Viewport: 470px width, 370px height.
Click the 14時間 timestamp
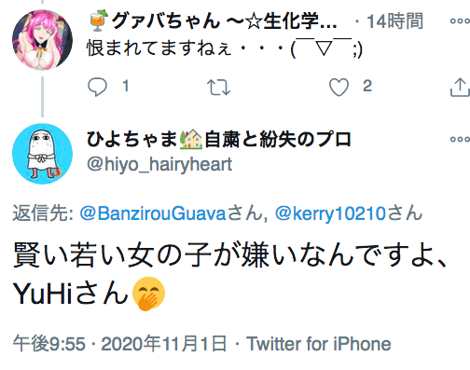click(x=394, y=21)
